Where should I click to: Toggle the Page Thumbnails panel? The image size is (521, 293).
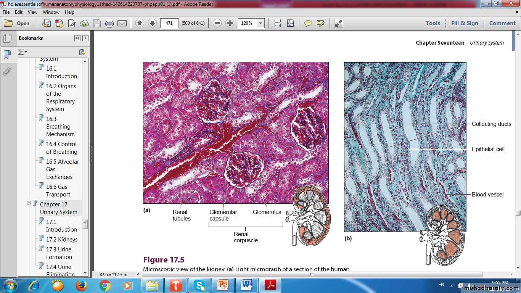click(x=7, y=39)
